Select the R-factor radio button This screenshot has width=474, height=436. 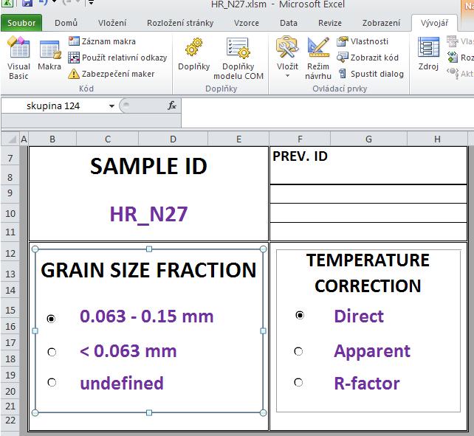298,383
